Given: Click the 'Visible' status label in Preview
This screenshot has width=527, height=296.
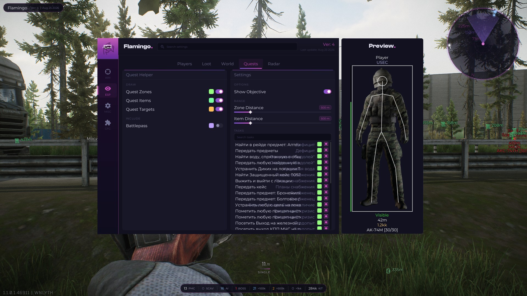Looking at the screenshot, I should pyautogui.click(x=382, y=215).
